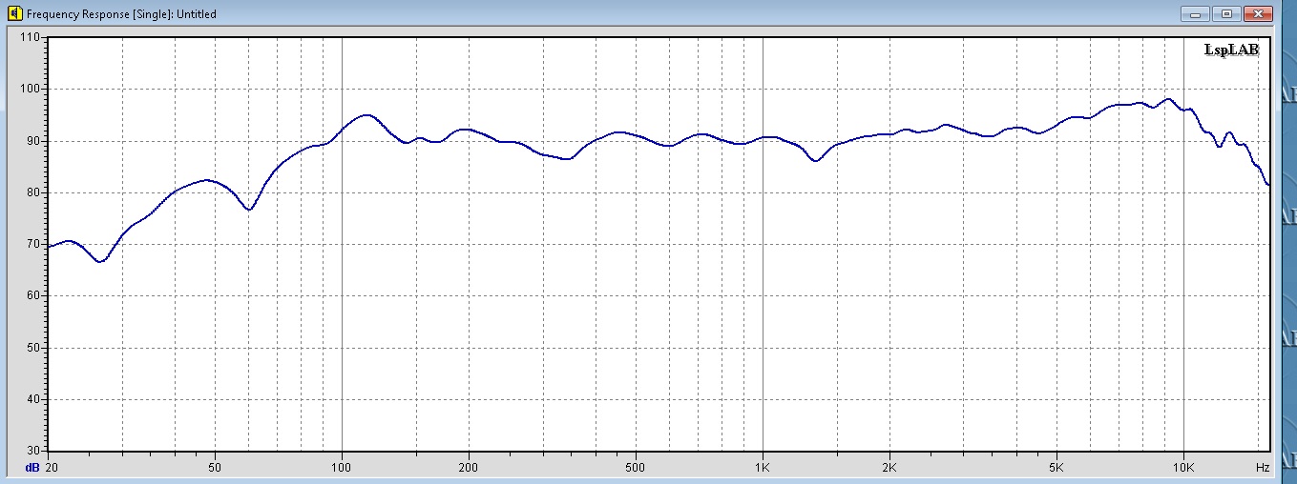Close the Frequency Response window
Image resolution: width=1297 pixels, height=484 pixels.
[x=1260, y=13]
